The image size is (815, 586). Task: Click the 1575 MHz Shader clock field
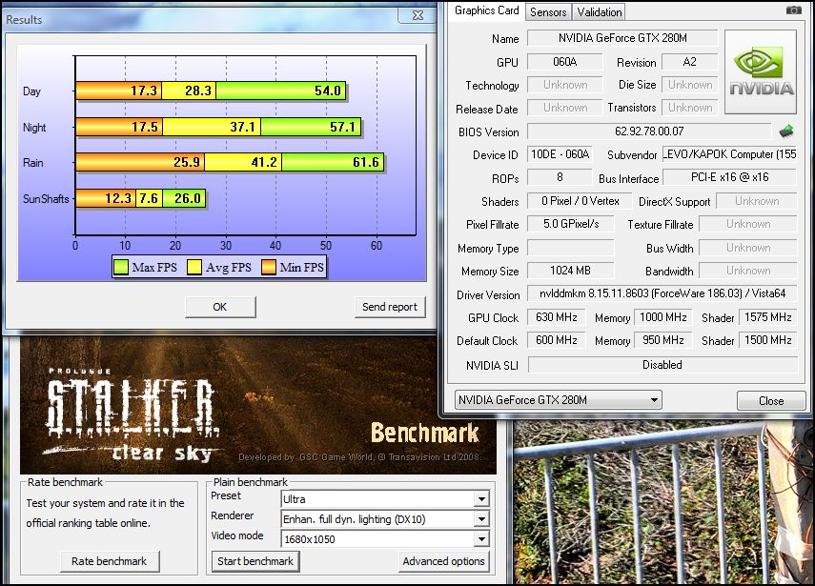click(767, 317)
